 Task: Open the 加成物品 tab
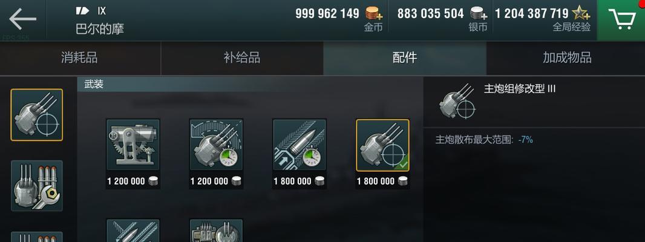[x=567, y=57]
